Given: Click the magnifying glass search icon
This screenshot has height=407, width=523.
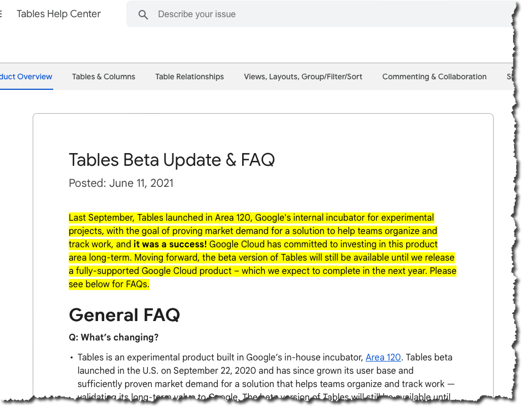Looking at the screenshot, I should pyautogui.click(x=143, y=14).
